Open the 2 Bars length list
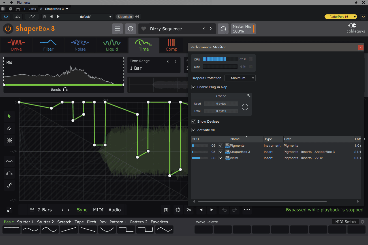Viewport: 368px width, 245px height. tap(41, 210)
